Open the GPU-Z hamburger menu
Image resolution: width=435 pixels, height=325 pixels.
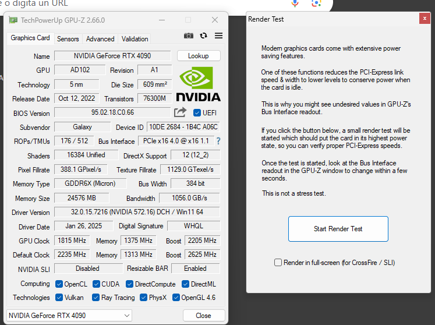point(218,36)
